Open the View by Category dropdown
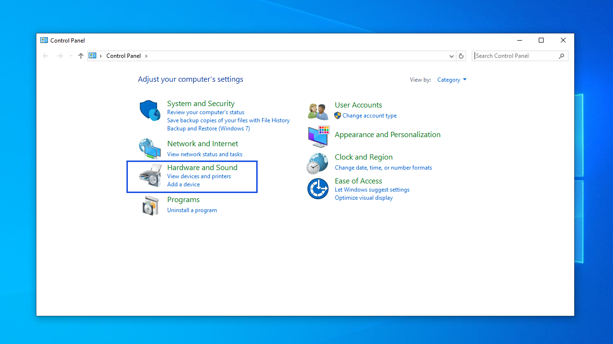This screenshot has height=344, width=613. point(452,80)
